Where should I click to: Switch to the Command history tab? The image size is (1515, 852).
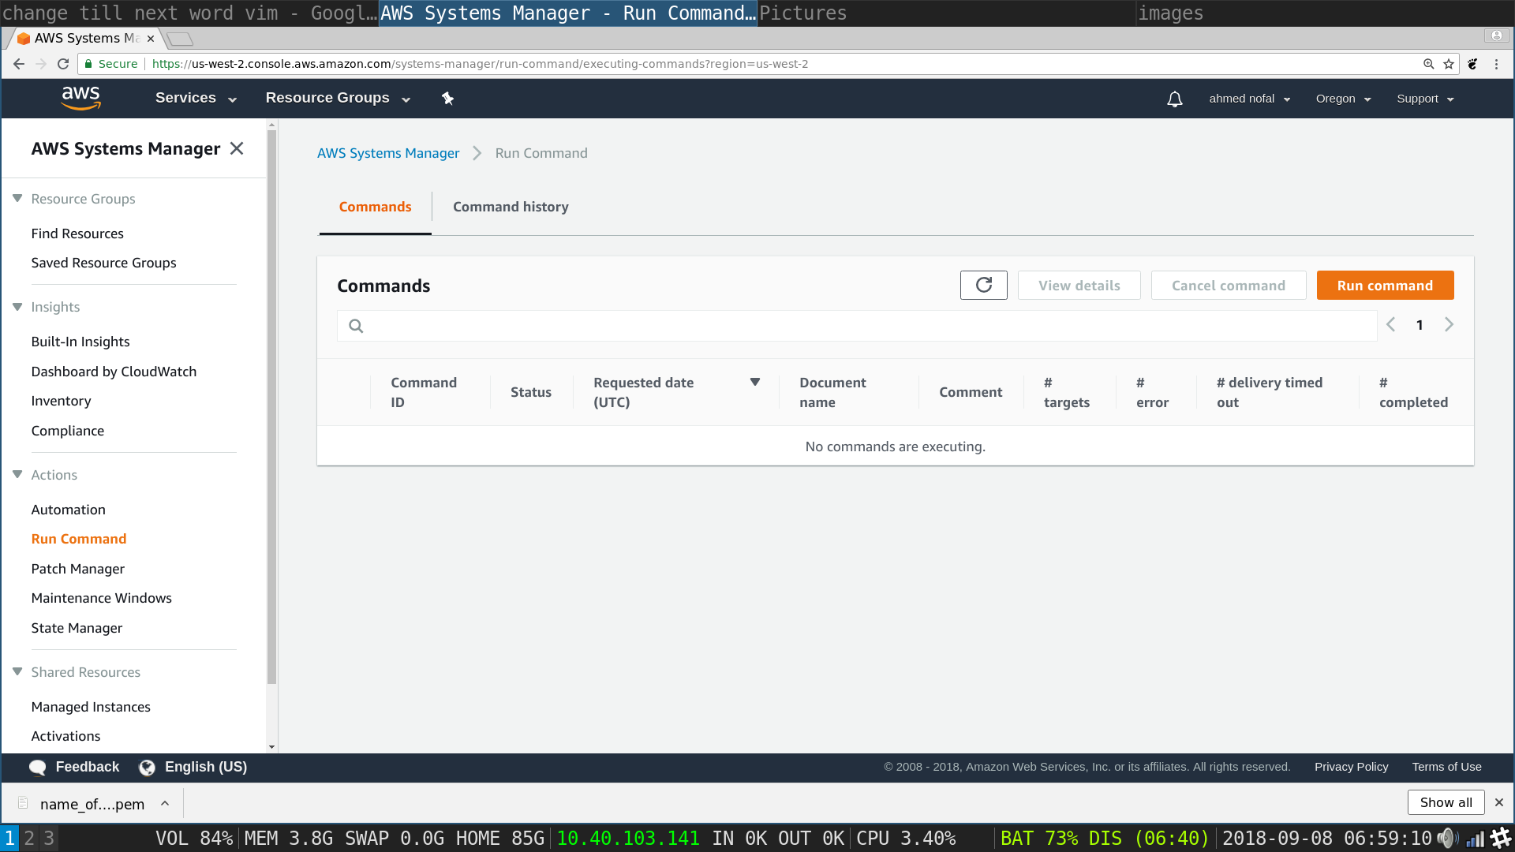tap(511, 207)
